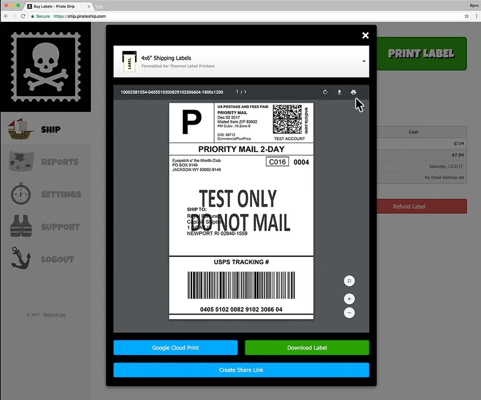The width and height of the screenshot is (481, 400).
Task: Download the PDF using toolbar icon
Action: [340, 92]
